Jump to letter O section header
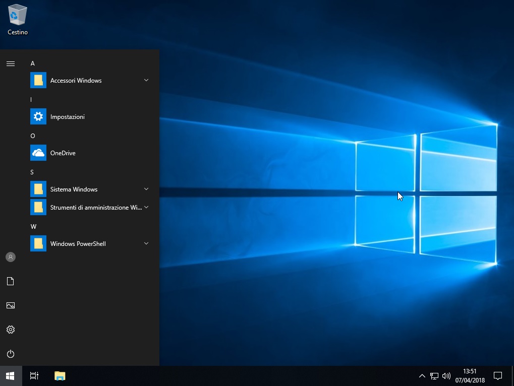Viewport: 514px width, 386px height. [33, 136]
